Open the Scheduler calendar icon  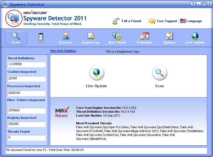tap(144, 36)
